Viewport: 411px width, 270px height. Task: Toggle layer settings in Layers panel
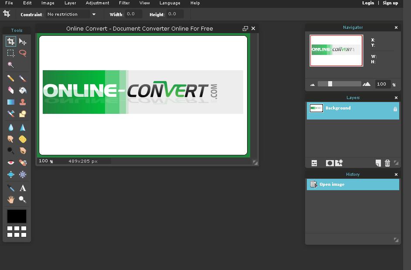point(314,163)
